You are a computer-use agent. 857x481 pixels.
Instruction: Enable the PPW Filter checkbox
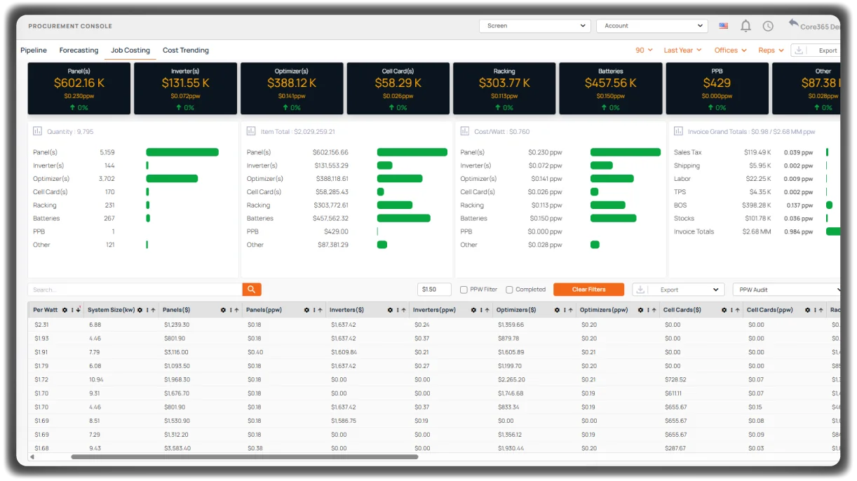point(464,290)
